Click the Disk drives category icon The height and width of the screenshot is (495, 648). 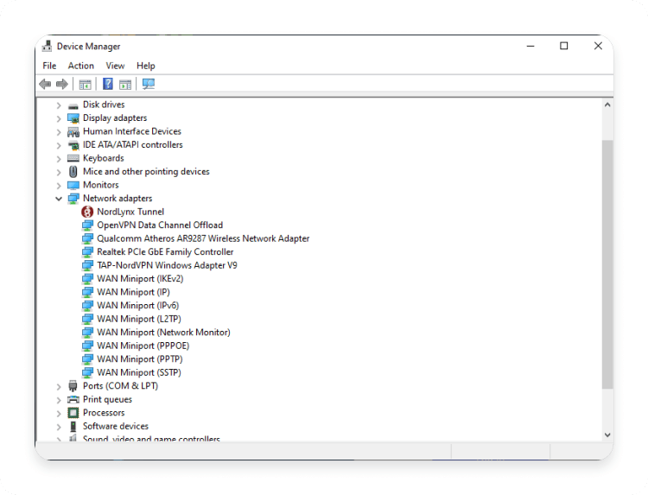pos(73,105)
